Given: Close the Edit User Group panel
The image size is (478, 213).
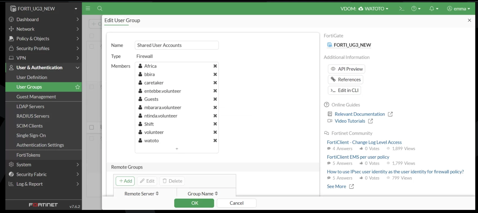Looking at the screenshot, I should coord(469,20).
